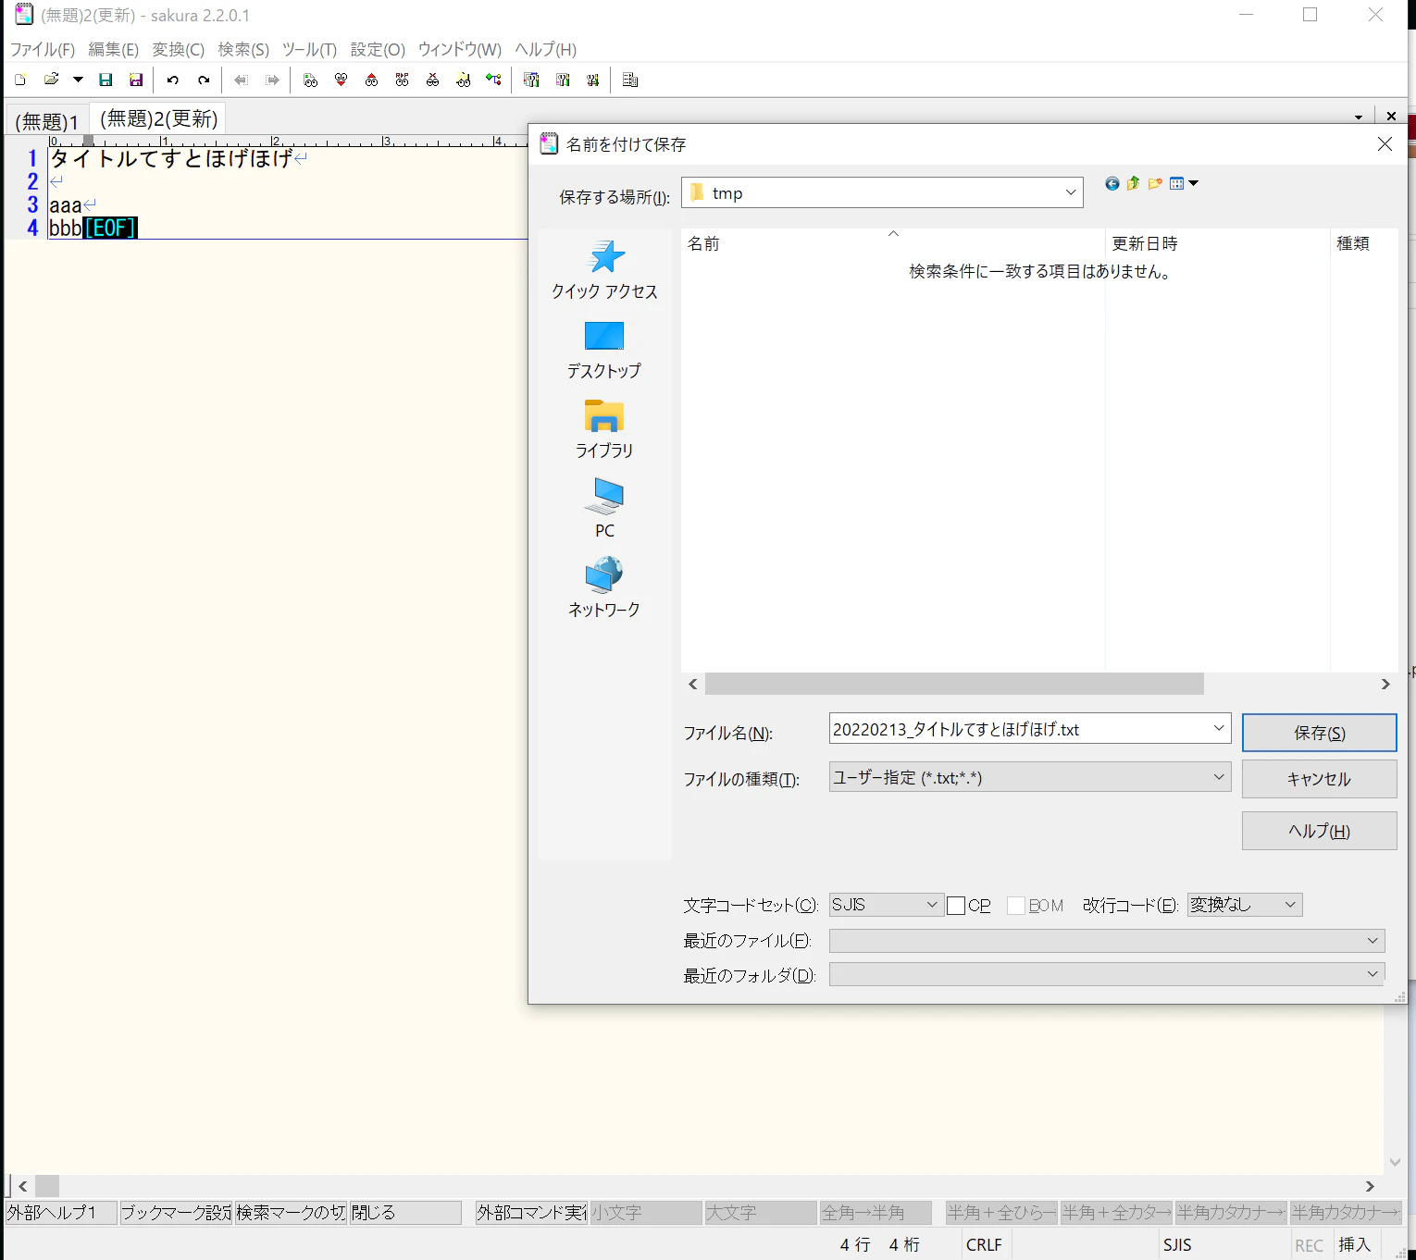This screenshot has width=1416, height=1260.
Task: Clear search marks with the X binoculars icon
Action: [432, 80]
